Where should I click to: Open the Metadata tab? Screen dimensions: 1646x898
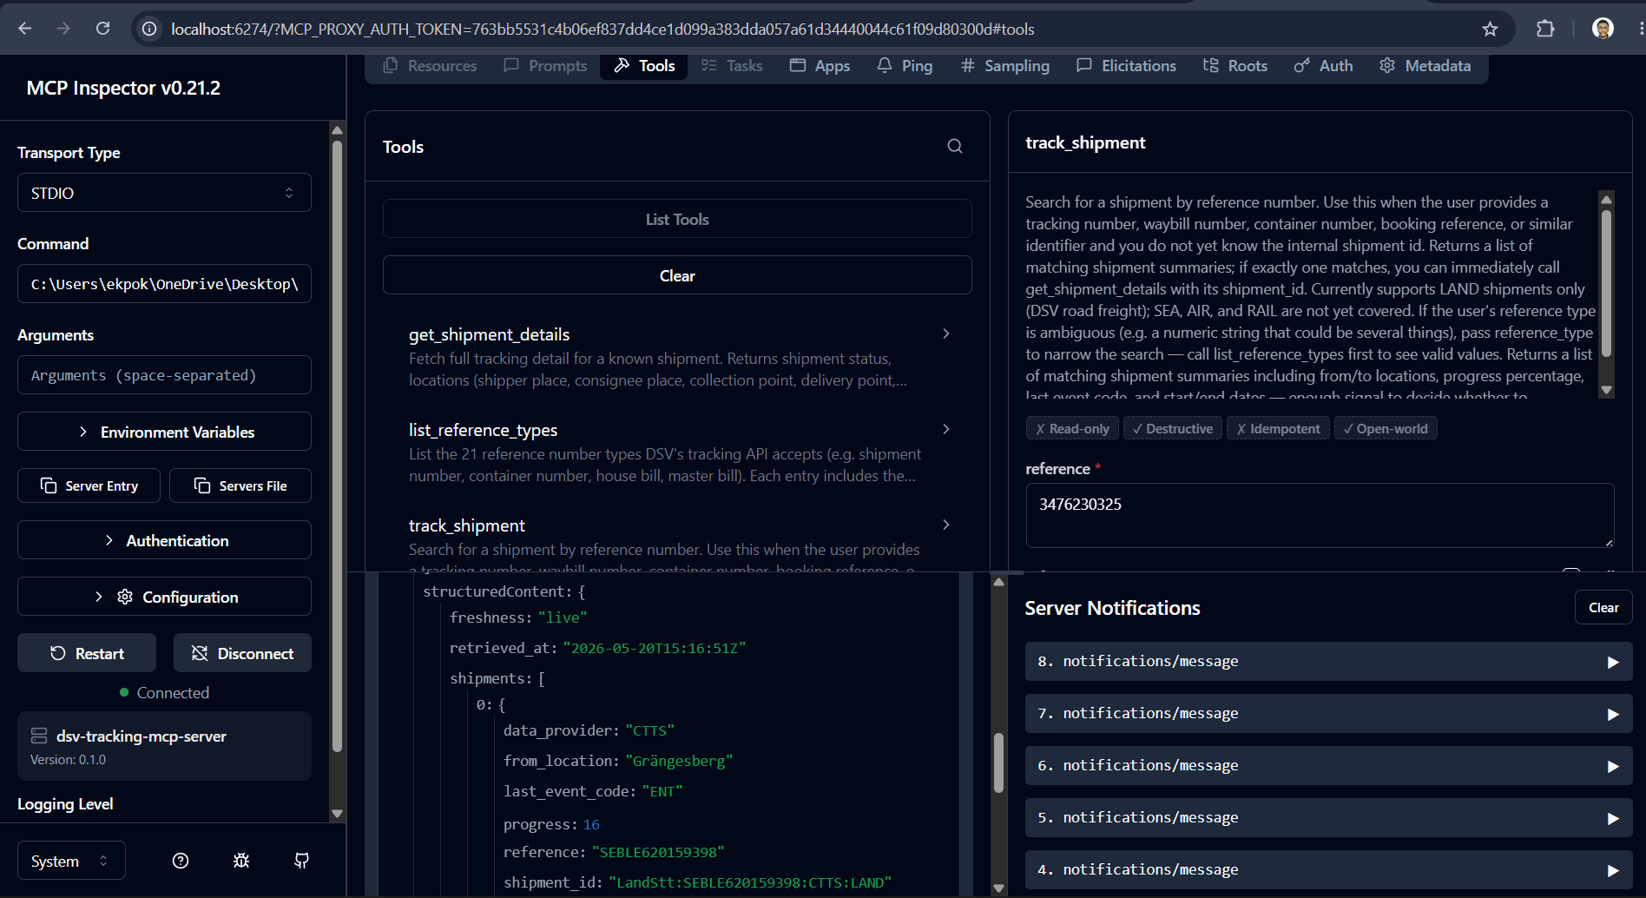1425,65
